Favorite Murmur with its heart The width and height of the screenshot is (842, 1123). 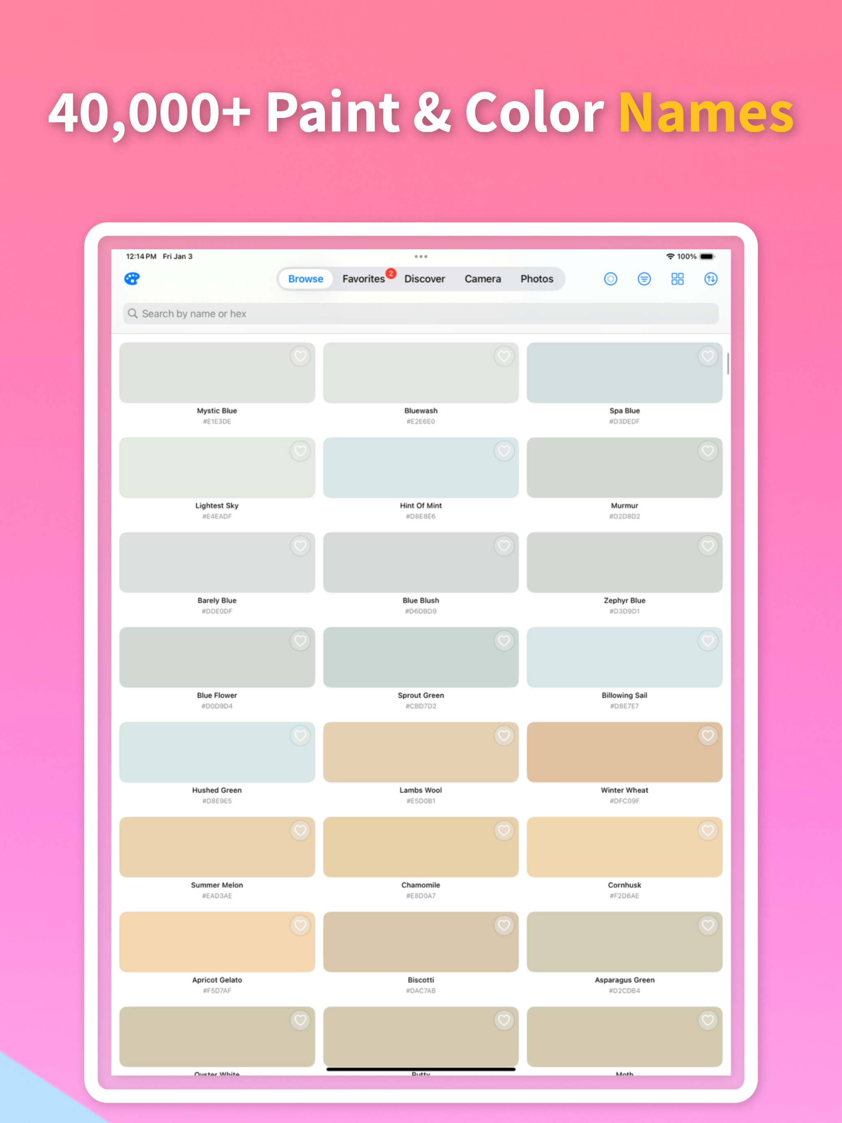(708, 451)
